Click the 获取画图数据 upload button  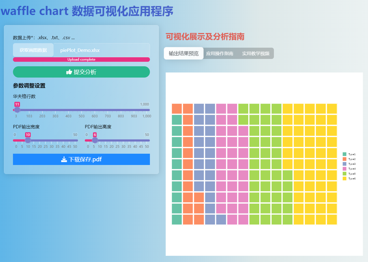[x=33, y=50]
